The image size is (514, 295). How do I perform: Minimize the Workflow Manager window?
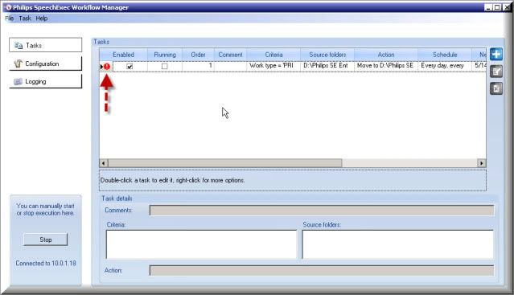(x=488, y=7)
